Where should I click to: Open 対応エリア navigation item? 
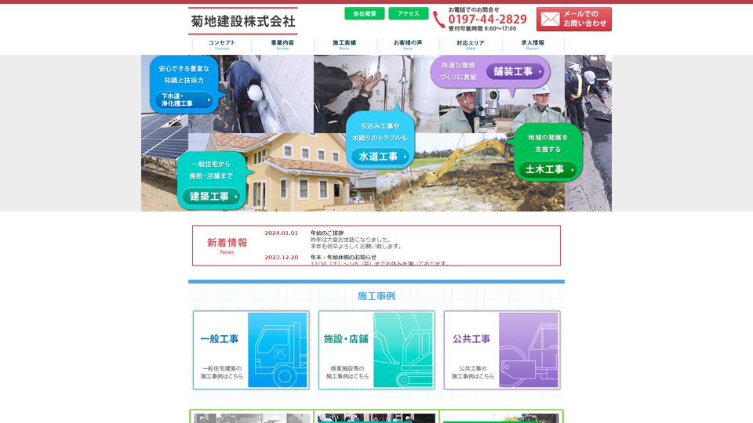[471, 45]
